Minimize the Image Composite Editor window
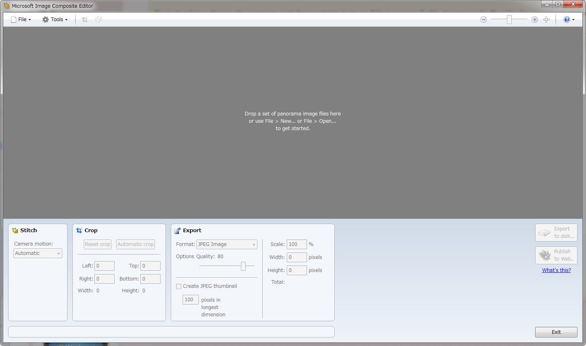The image size is (586, 346). click(547, 4)
